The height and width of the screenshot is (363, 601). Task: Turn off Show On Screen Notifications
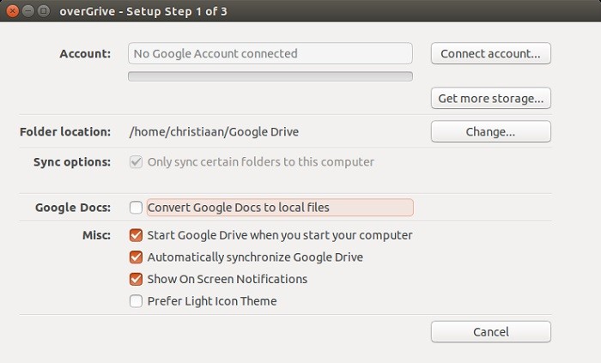click(136, 279)
